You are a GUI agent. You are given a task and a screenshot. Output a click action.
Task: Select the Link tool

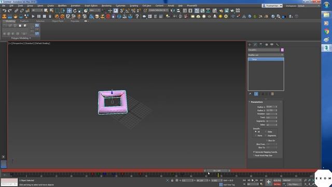pos(16,10)
